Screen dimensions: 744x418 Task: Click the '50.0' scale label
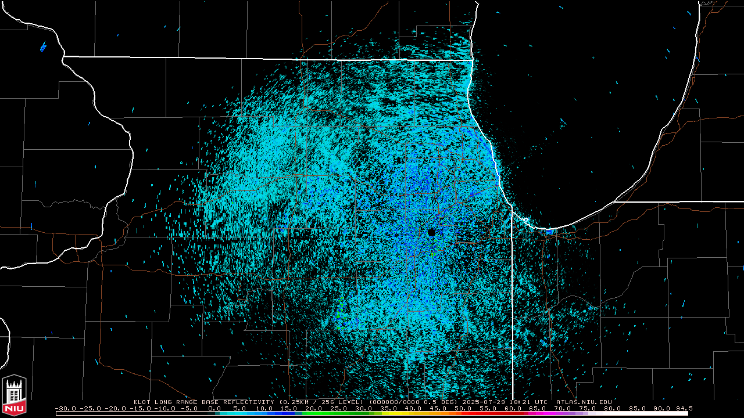click(x=463, y=408)
